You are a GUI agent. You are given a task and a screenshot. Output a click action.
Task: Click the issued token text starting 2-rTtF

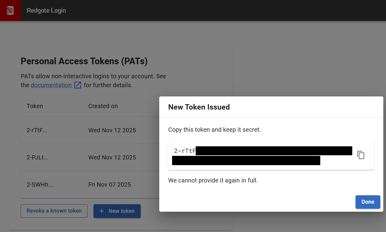pos(185,151)
